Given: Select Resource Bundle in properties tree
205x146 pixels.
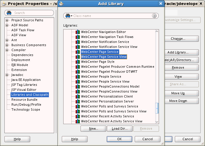Looking at the screenshot, I should (x=24, y=100).
